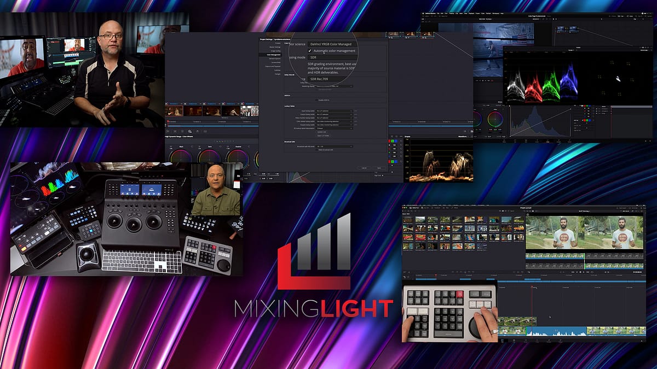Click Stop in the Cut page viewer transport

pyautogui.click(x=580, y=271)
